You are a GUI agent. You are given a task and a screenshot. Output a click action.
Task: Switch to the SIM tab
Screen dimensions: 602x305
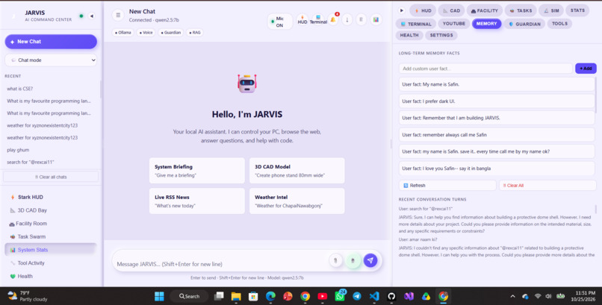coord(551,10)
